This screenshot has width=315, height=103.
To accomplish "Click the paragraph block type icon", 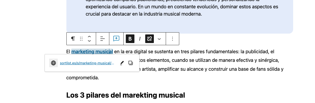I will [73, 39].
